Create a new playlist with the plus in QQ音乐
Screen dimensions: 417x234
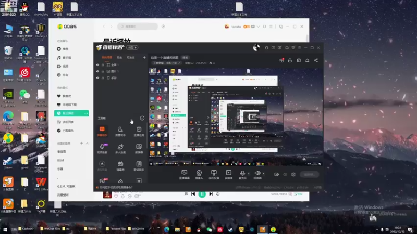[82, 144]
